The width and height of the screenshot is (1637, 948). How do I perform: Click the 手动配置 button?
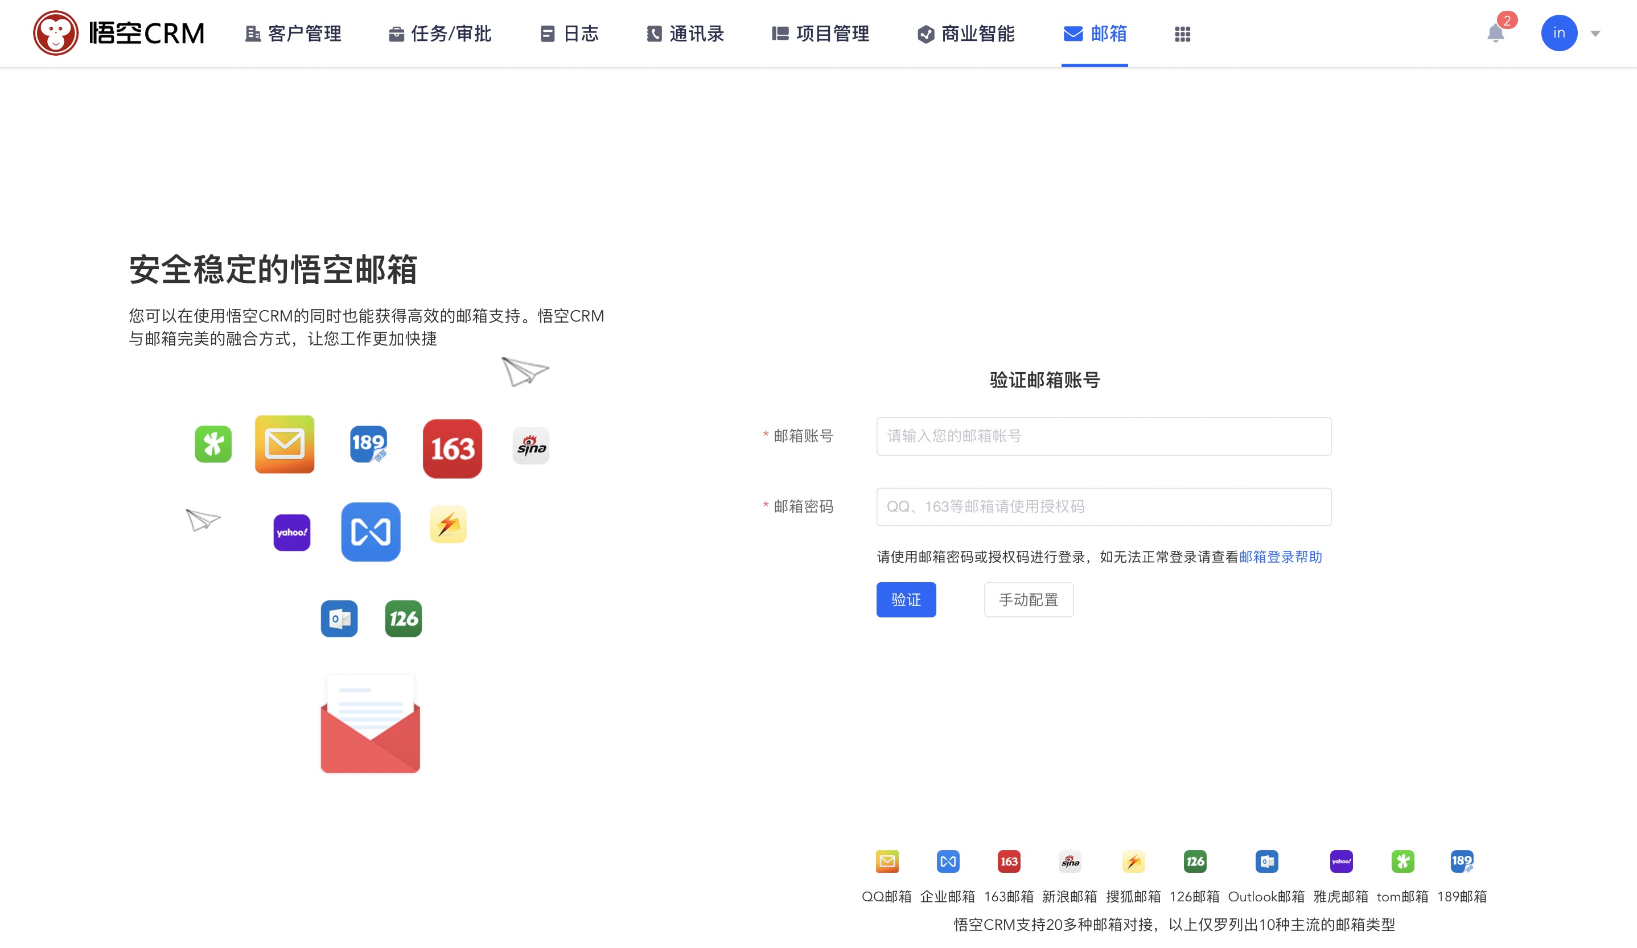1029,600
